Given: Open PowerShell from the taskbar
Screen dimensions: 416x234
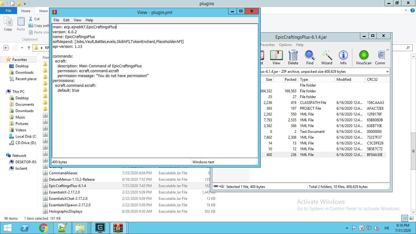Looking at the screenshot, I should click(25, 228).
